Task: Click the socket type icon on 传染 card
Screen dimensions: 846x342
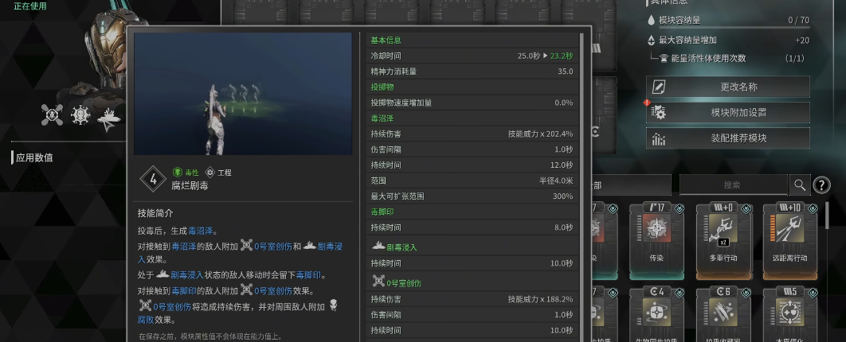Action: point(680,208)
